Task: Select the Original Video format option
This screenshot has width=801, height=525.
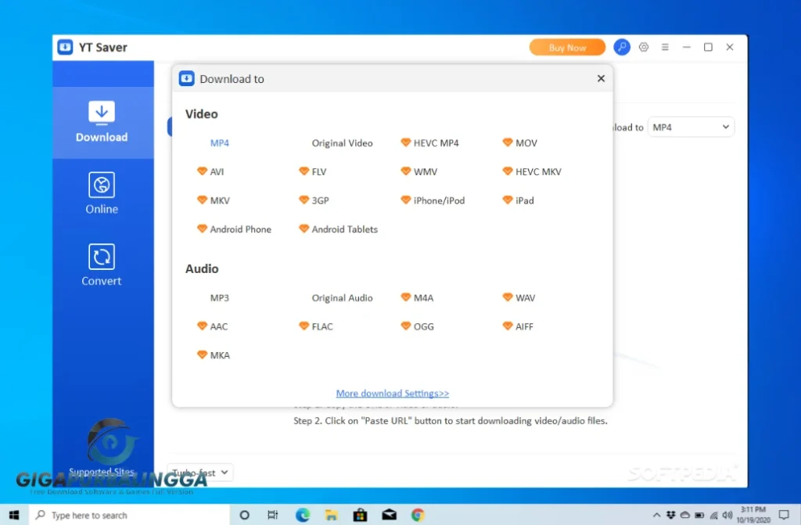Action: (x=342, y=142)
